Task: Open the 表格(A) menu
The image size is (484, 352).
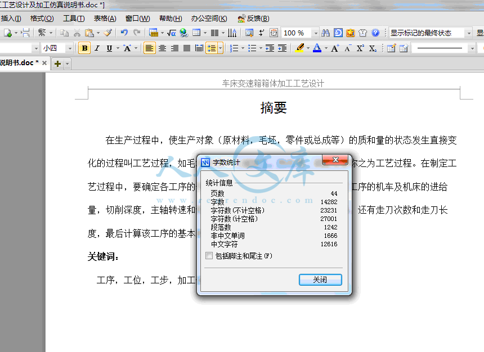Action: point(105,19)
